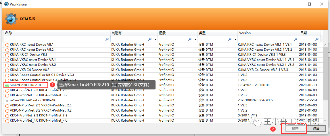Open the 制造商 filter dropdown arrow
The width and height of the screenshot is (330, 136).
156,39
